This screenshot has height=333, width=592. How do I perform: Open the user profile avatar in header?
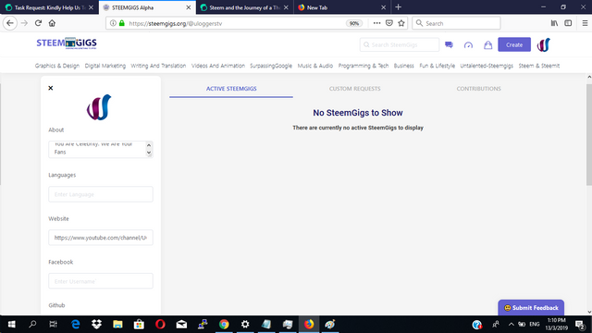click(x=544, y=45)
